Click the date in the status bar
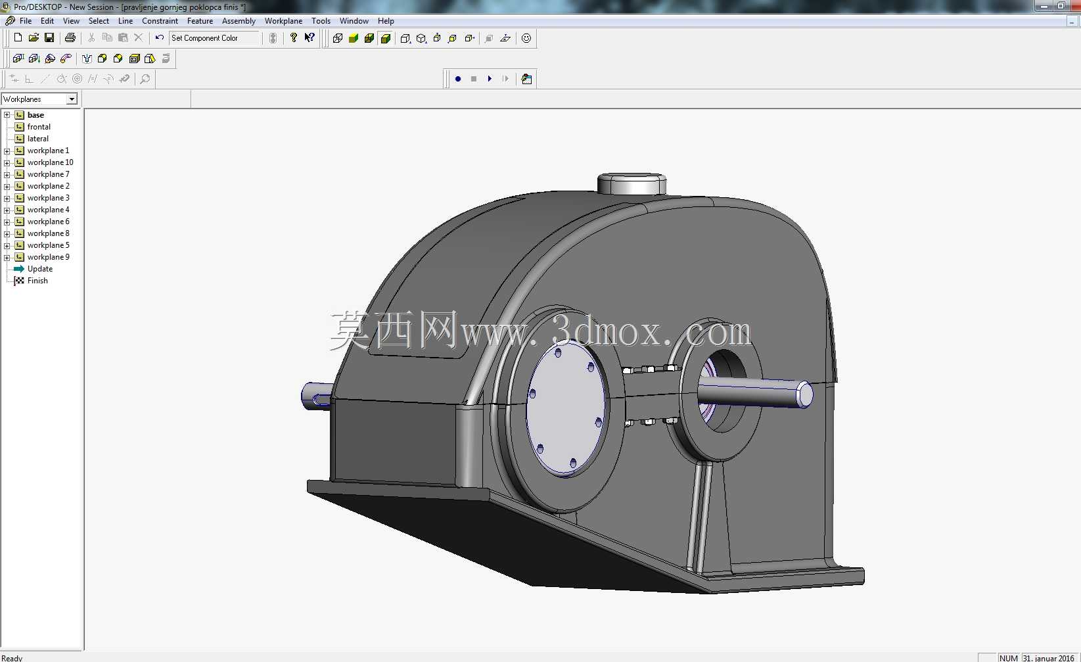Image resolution: width=1081 pixels, height=662 pixels. coord(1049,657)
